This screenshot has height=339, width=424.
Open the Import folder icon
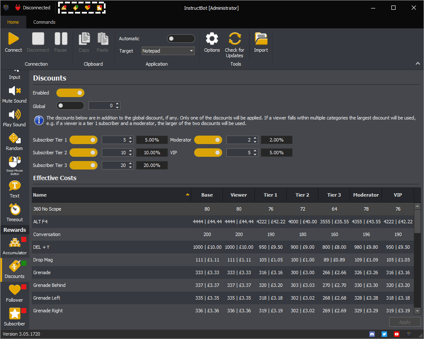tap(261, 39)
